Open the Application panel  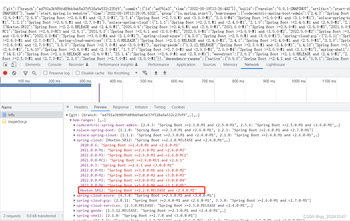pos(186,65)
